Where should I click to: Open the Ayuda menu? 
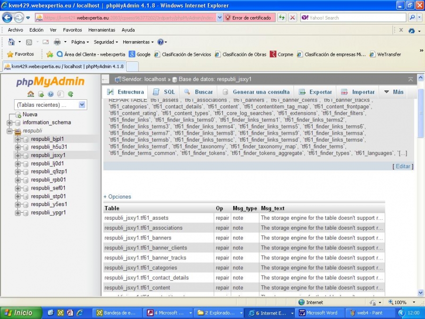point(128,30)
